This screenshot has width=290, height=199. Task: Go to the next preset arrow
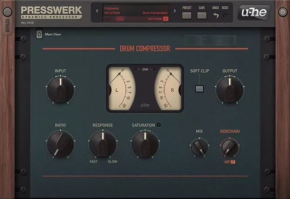point(174,11)
